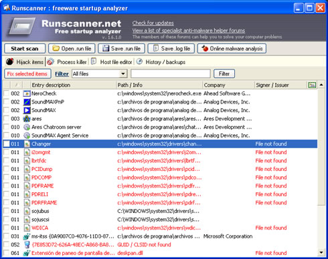Image resolution: width=328 pixels, height=259 pixels.
Task: Click the NeroCheck entry icon
Action: pos(27,93)
